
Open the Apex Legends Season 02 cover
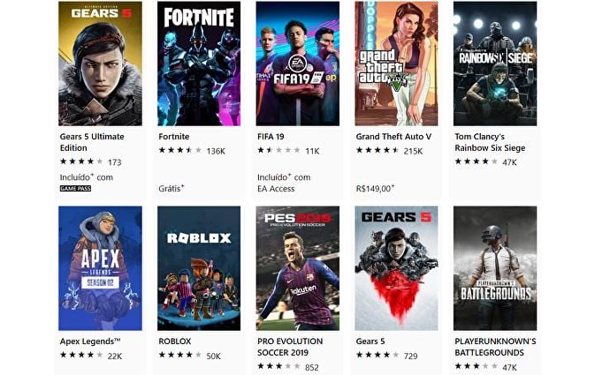pyautogui.click(x=100, y=268)
